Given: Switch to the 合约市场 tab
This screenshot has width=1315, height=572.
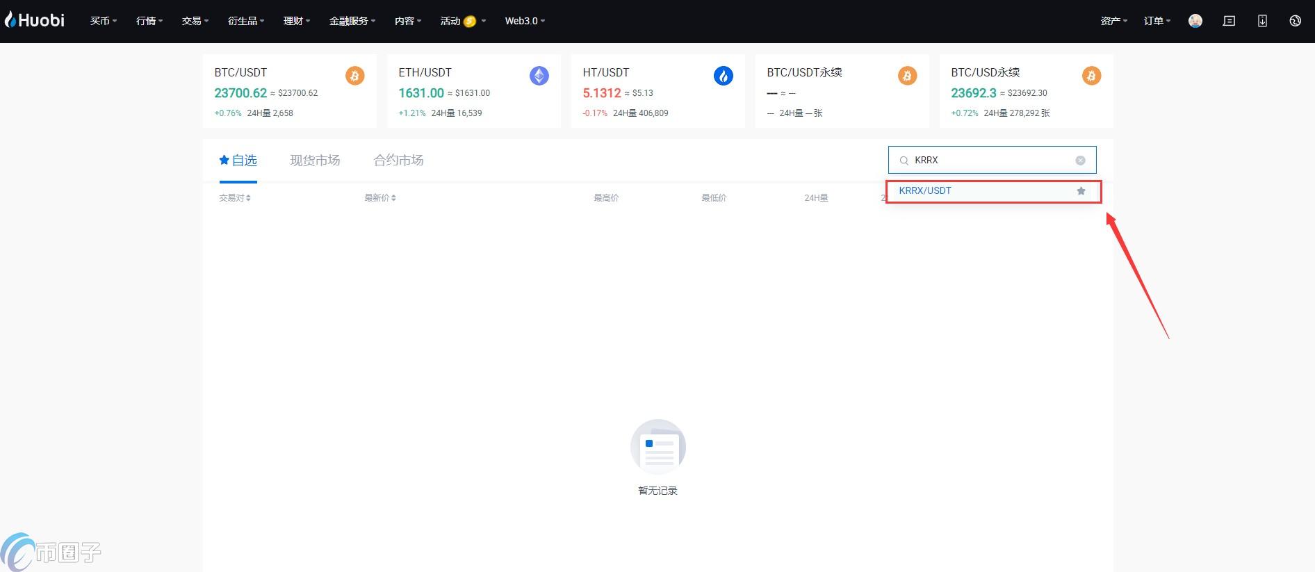Looking at the screenshot, I should click(x=398, y=161).
